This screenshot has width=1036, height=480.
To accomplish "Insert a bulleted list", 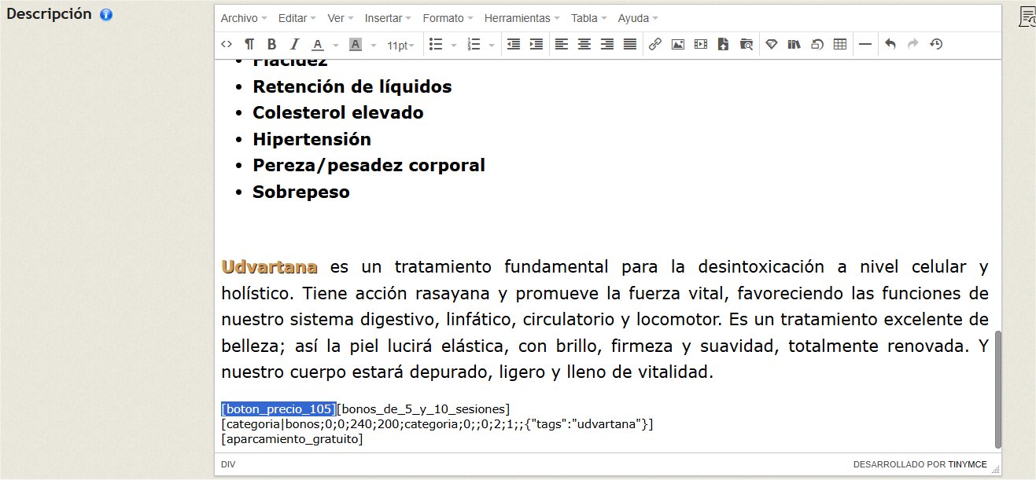I will pos(436,45).
